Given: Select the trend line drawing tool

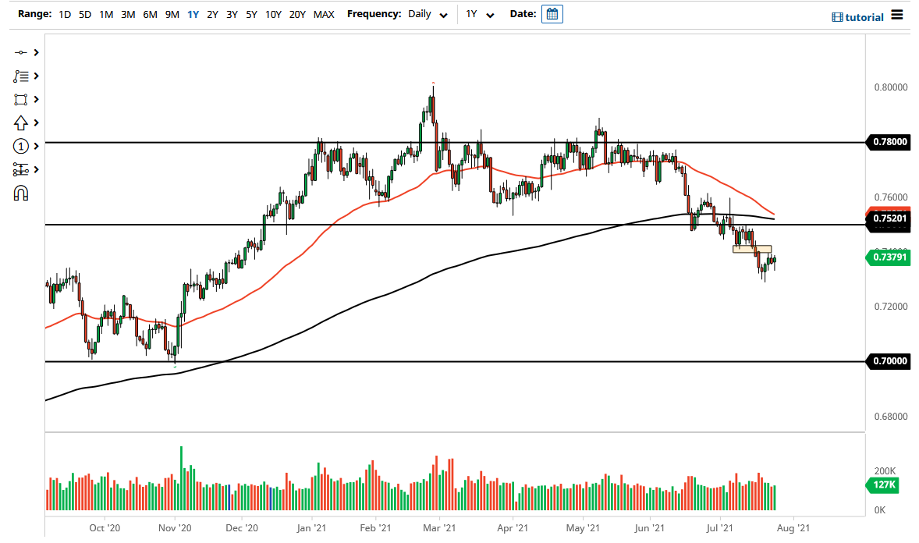Looking at the screenshot, I should (x=20, y=52).
